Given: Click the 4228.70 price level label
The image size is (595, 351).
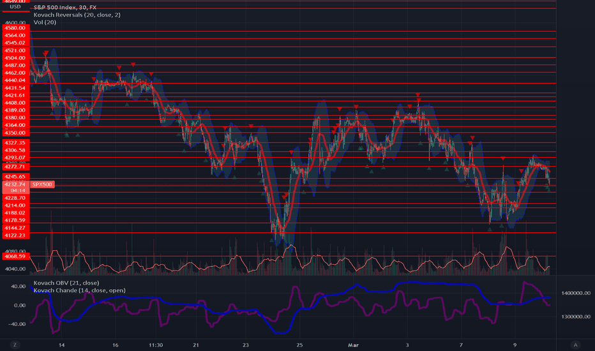Looking at the screenshot, I should click(x=15, y=198).
